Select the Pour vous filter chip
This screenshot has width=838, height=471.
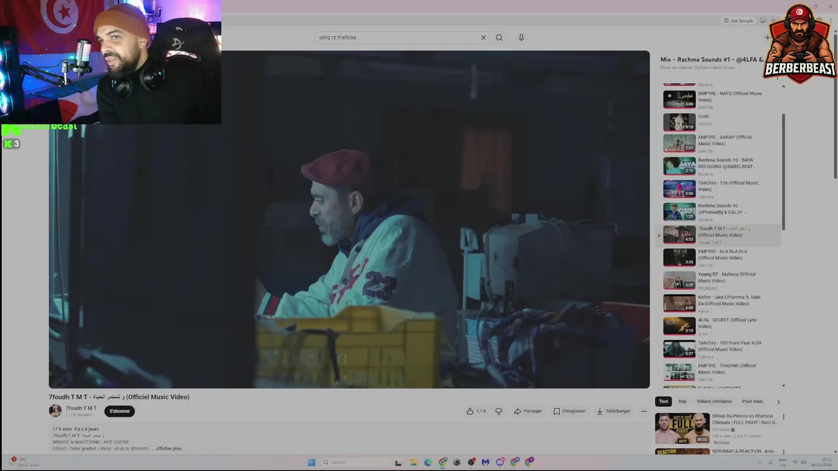pyautogui.click(x=752, y=402)
